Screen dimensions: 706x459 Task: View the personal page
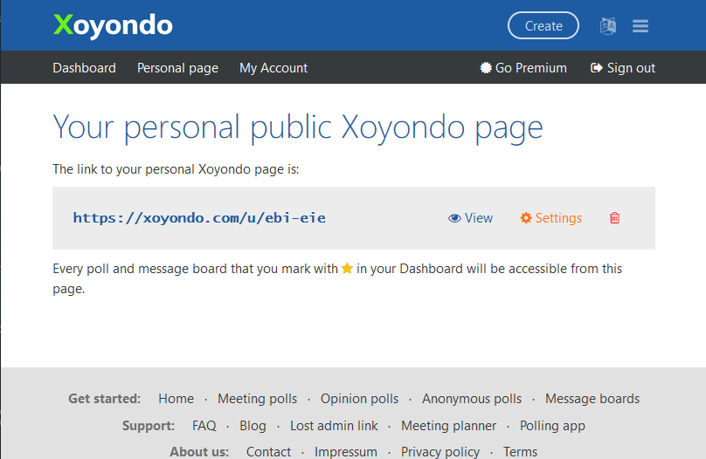pos(470,218)
